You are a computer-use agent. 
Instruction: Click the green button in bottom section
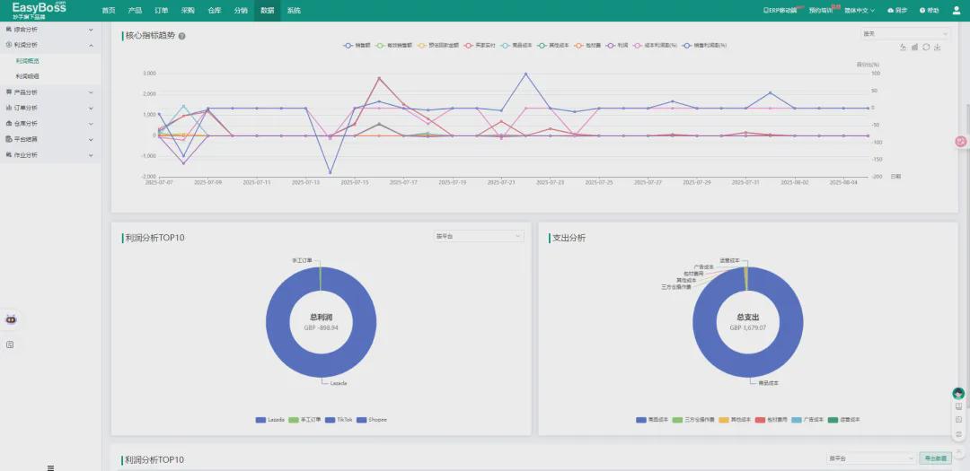point(935,458)
